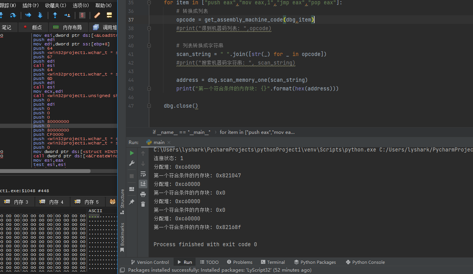Collapse the for loop fold marker at line 35
Image resolution: width=473 pixels, height=274 pixels.
[x=149, y=3]
